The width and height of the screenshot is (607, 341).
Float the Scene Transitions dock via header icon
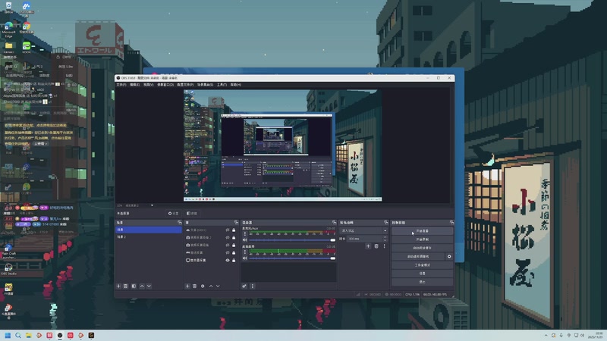coord(385,223)
